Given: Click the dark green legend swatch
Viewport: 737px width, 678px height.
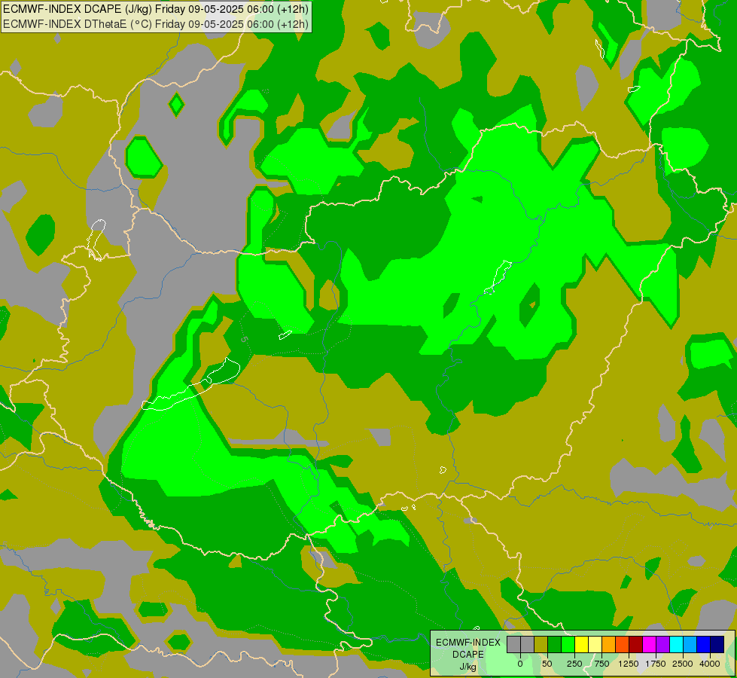Looking at the screenshot, I should 554,645.
